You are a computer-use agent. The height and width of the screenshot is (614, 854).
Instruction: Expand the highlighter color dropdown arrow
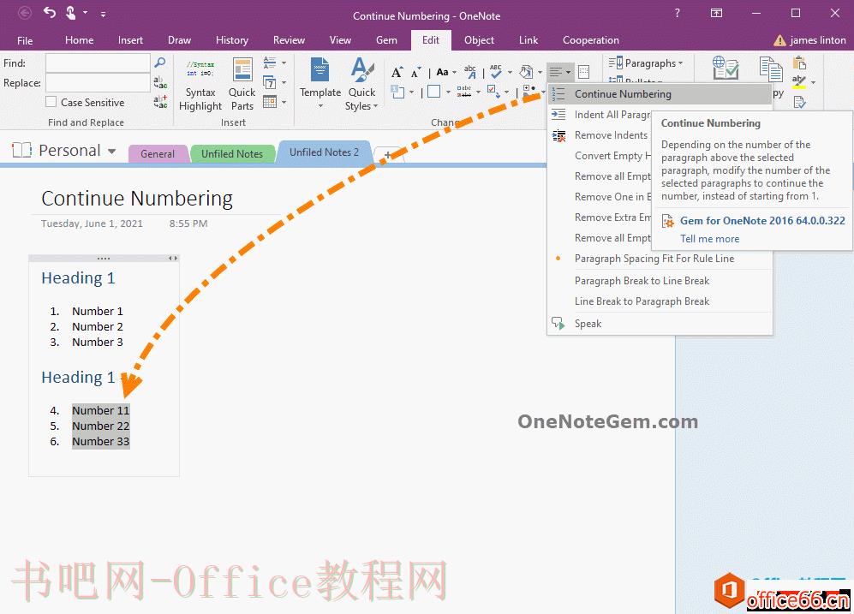click(x=813, y=83)
